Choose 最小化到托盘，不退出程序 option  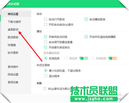(46, 71)
